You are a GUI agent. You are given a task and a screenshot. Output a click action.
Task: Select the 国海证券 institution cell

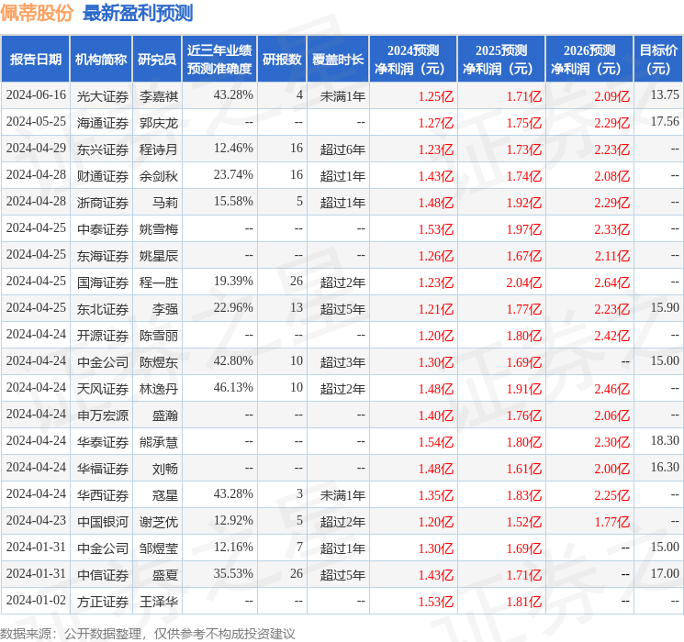[x=103, y=282]
